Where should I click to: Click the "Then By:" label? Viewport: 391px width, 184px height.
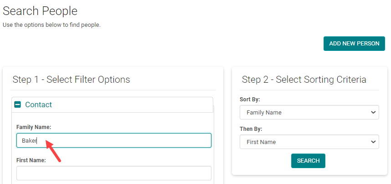coord(251,129)
